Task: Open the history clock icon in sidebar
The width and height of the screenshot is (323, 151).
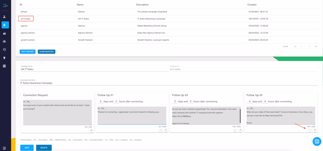Action: 5,50
